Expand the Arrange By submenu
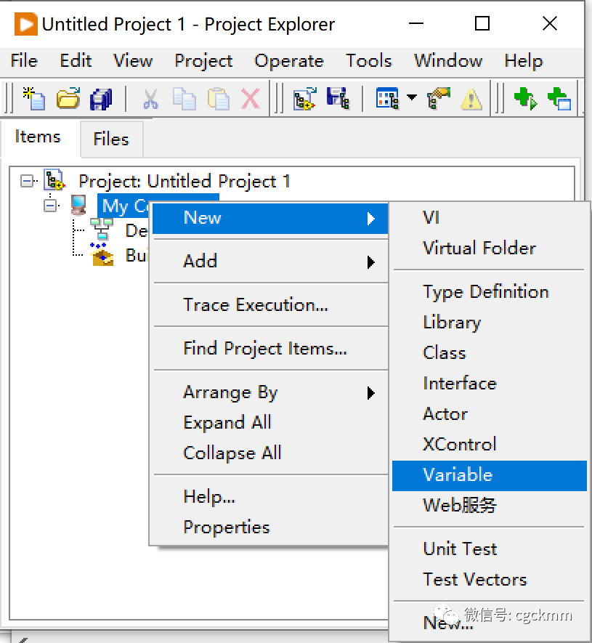The height and width of the screenshot is (643, 592). 269,392
